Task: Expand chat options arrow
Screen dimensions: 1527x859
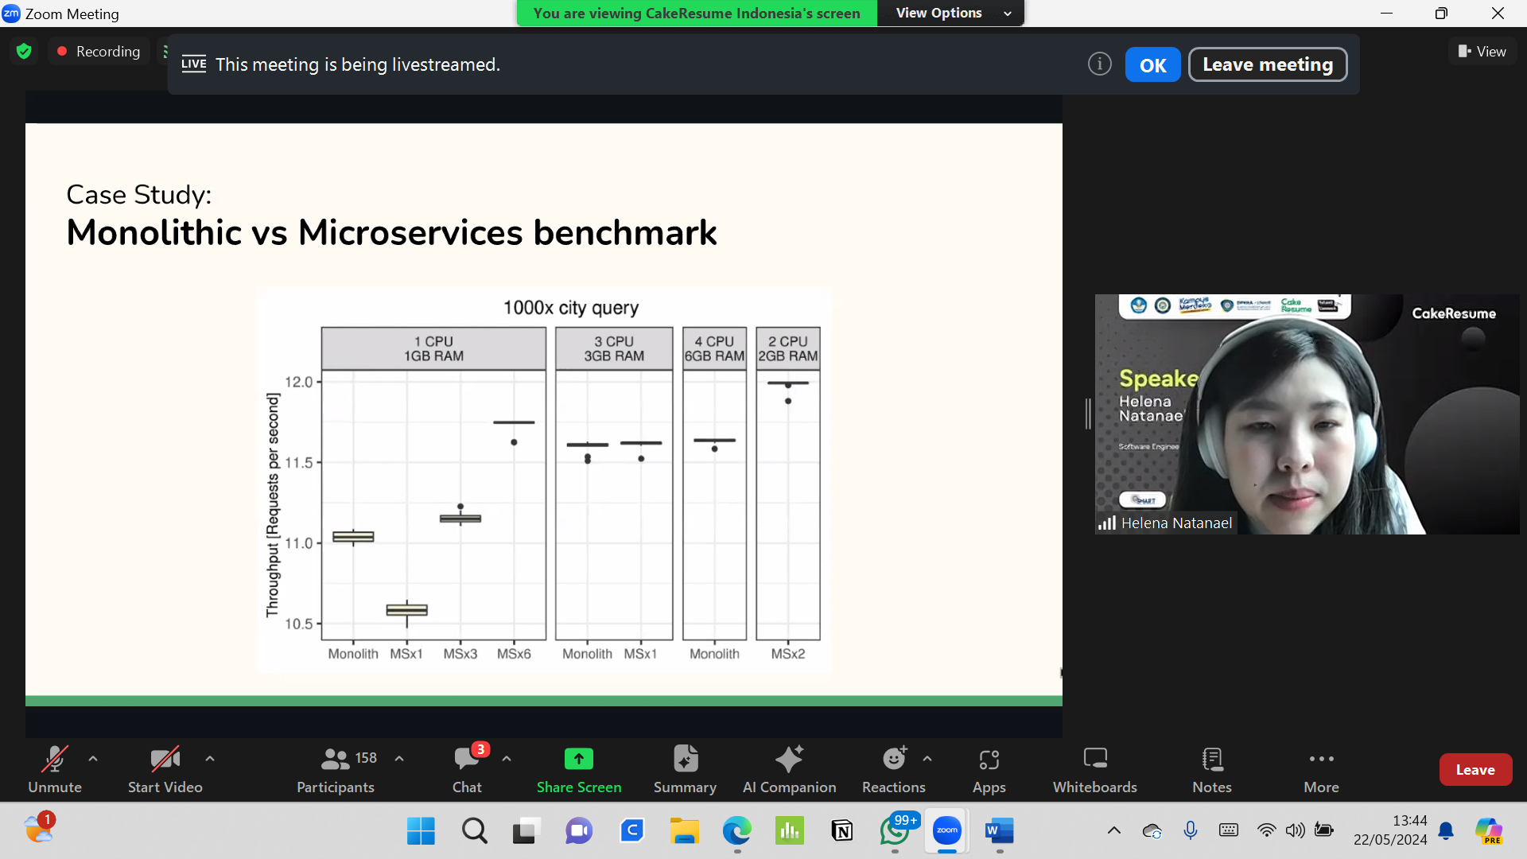Action: (x=507, y=759)
